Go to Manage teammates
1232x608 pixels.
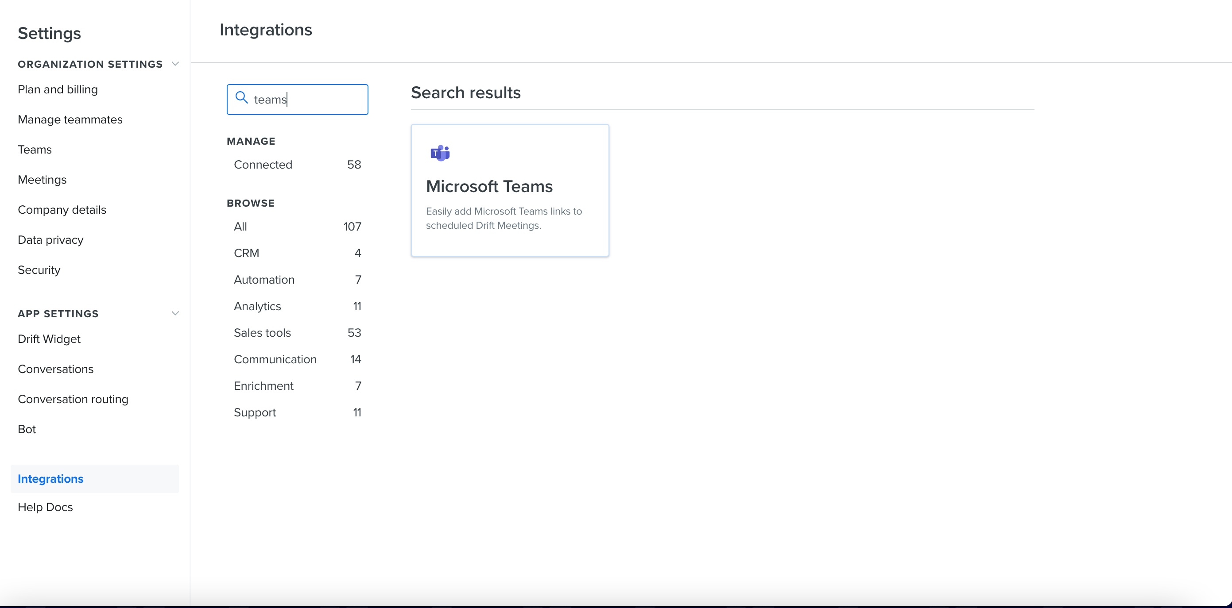70,119
